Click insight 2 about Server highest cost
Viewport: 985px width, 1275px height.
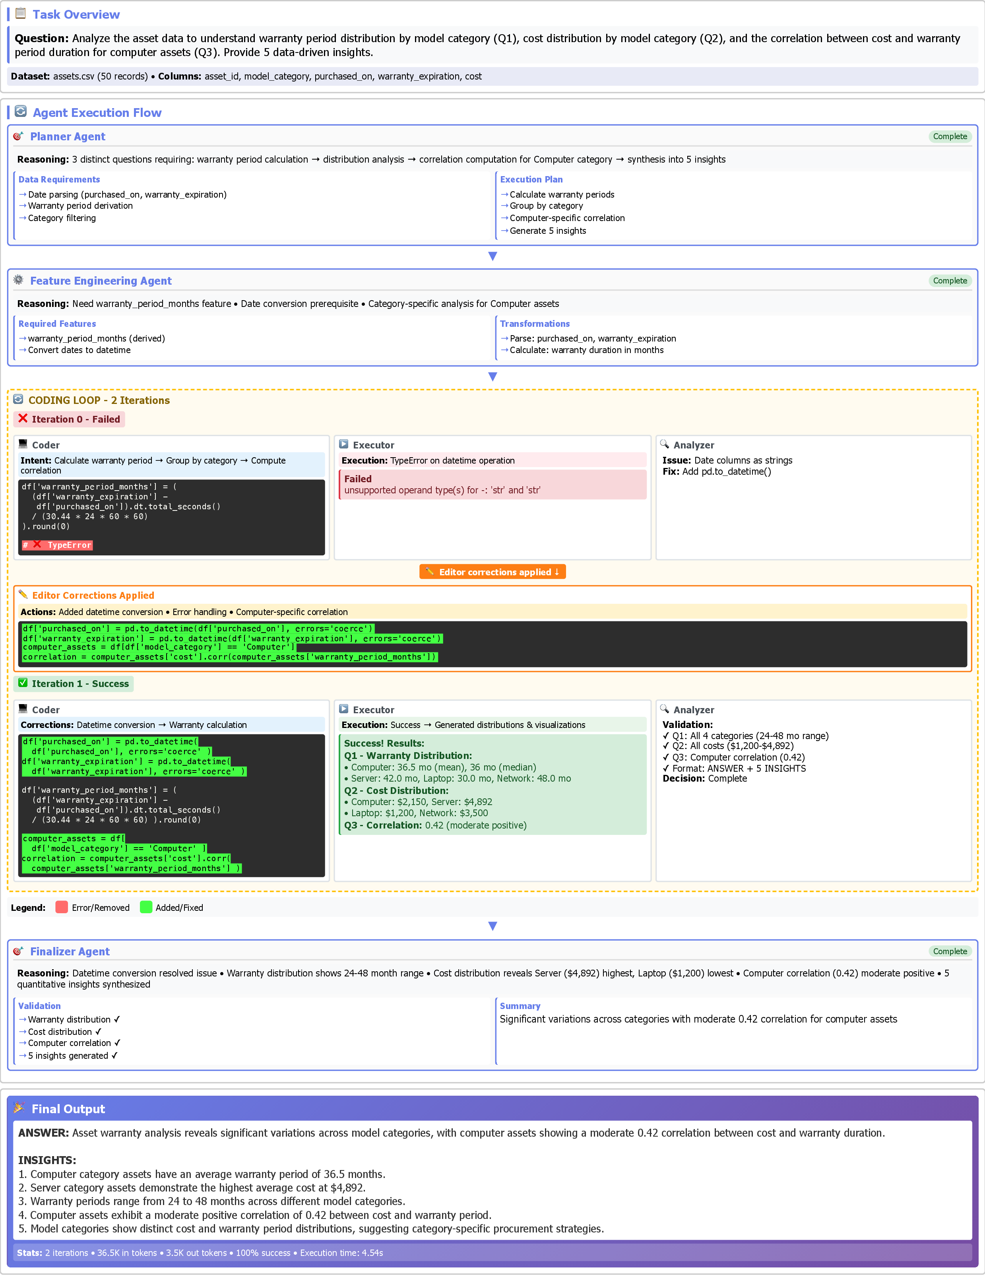click(192, 1188)
